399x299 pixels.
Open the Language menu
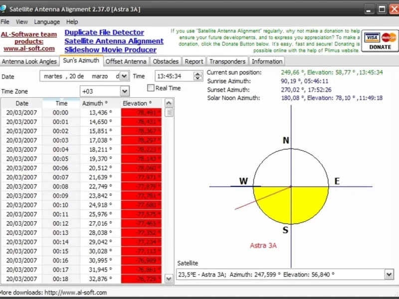47,22
